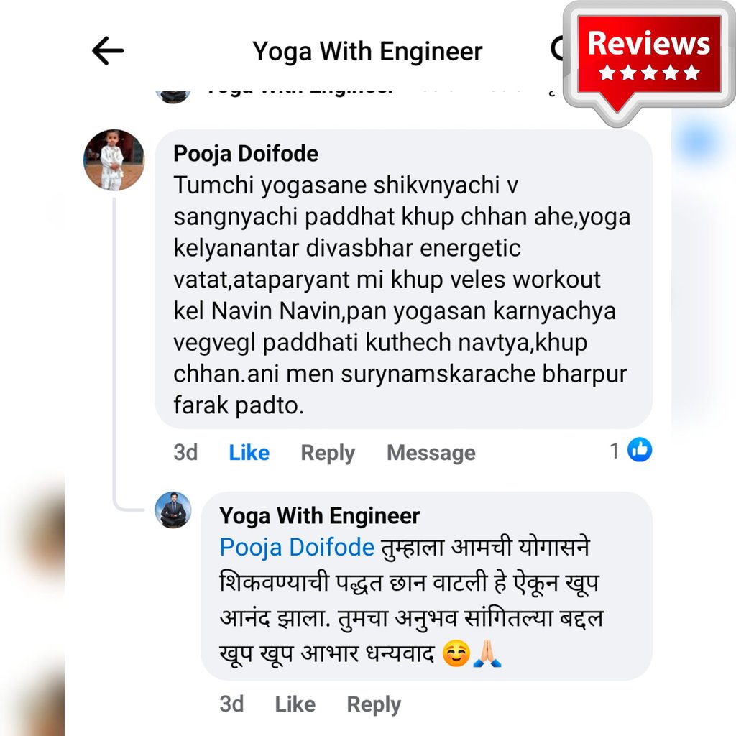This screenshot has height=736, width=736.
Task: Unlike Pooja Doifode's comment
Action: coord(249,453)
